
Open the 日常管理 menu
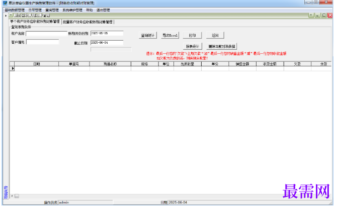coord(35,10)
